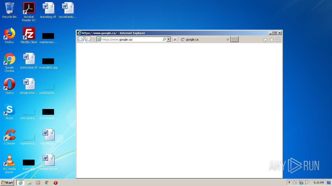Select the Recycle Bin desktop icon
Viewport: 332px width, 186px height.
(9, 11)
